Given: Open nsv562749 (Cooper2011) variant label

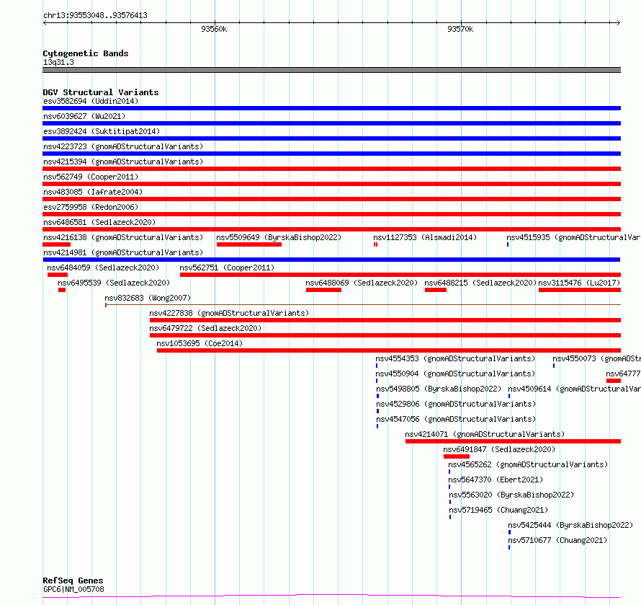Looking at the screenshot, I should click(91, 177).
